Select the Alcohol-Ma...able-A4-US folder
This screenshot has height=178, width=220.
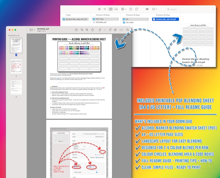click(75, 19)
